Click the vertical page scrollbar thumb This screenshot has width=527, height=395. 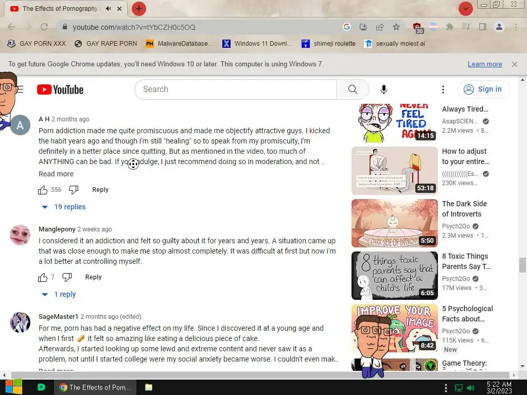click(x=522, y=265)
